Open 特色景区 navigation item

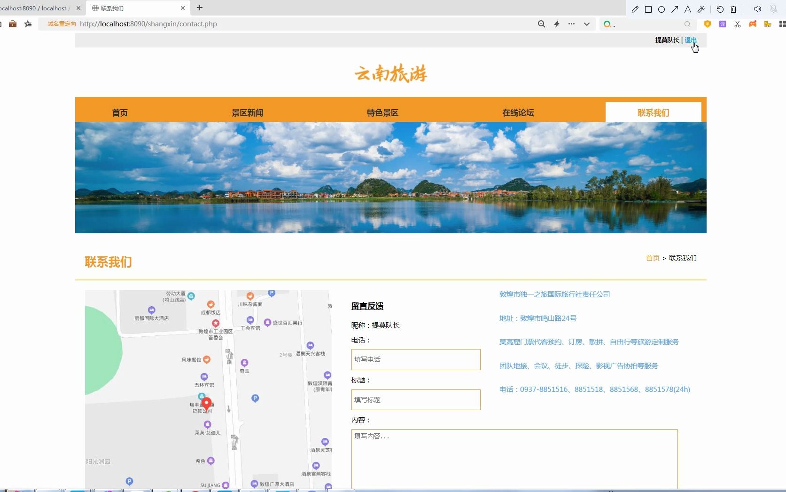click(382, 112)
